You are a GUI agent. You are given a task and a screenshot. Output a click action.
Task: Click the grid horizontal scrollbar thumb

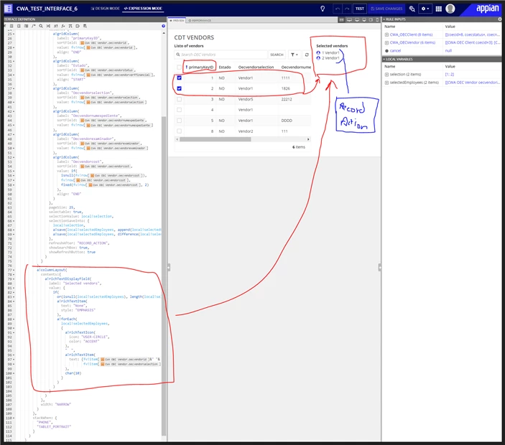tap(215, 139)
